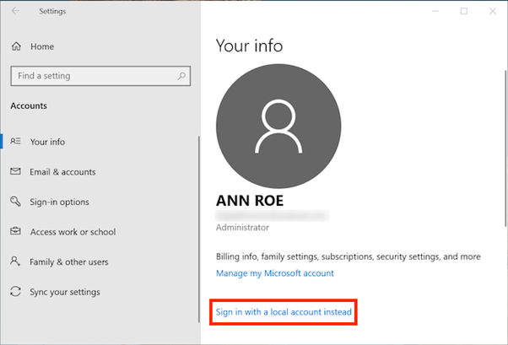Click the key icon for Sign-in options
Image resolution: width=508 pixels, height=345 pixels.
tap(15, 202)
